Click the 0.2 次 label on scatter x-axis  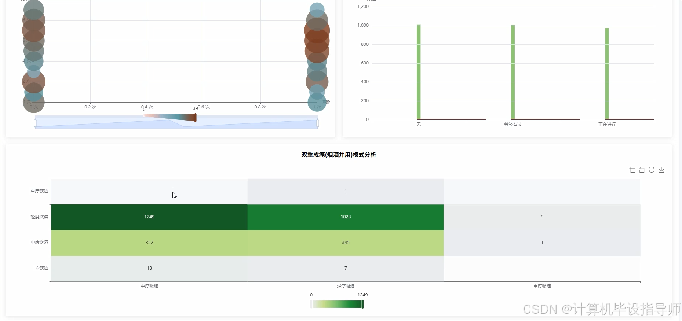(90, 107)
